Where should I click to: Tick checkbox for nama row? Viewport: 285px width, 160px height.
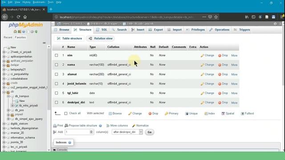coord(57,65)
